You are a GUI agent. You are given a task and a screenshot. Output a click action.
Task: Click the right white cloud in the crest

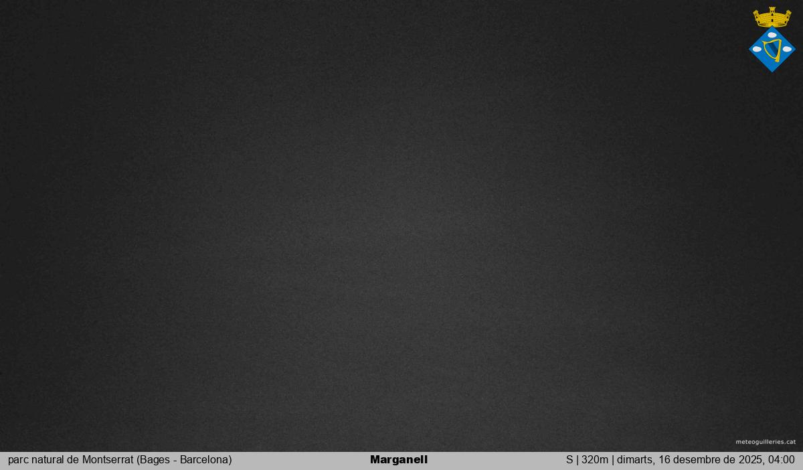(x=787, y=49)
